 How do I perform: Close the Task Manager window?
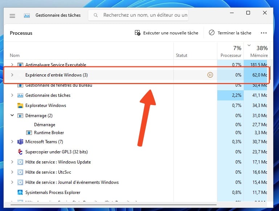[x=265, y=13]
